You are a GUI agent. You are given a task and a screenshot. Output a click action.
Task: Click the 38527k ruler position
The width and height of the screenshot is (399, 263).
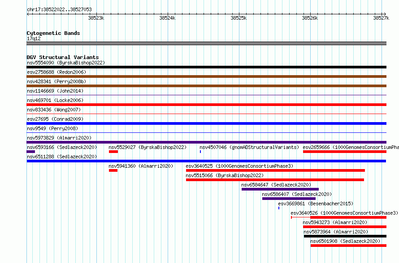pos(381,18)
